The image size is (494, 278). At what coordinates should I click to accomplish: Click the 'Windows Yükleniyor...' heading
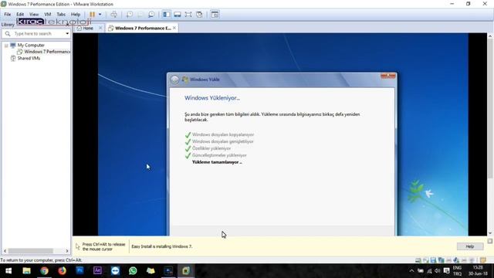(x=212, y=98)
